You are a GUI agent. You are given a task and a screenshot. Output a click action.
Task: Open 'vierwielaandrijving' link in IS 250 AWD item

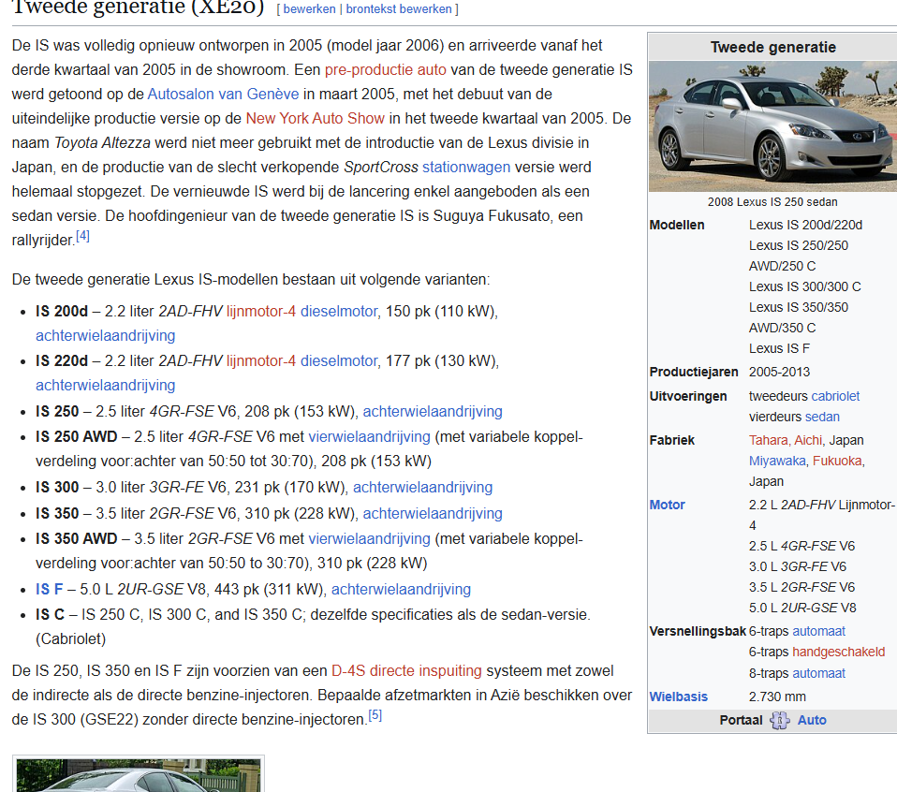(x=369, y=436)
